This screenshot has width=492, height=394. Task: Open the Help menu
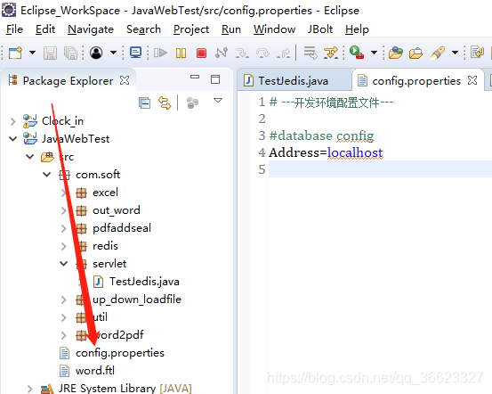pyautogui.click(x=357, y=29)
